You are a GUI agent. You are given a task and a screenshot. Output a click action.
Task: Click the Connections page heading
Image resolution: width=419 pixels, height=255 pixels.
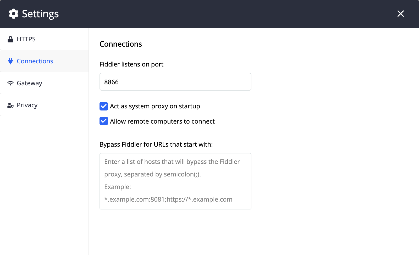(120, 44)
